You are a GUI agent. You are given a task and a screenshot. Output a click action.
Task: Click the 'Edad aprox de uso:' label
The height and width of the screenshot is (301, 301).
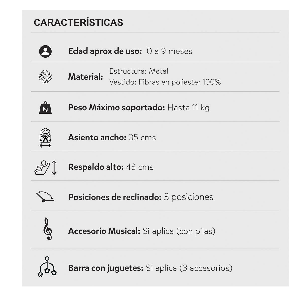(x=105, y=51)
